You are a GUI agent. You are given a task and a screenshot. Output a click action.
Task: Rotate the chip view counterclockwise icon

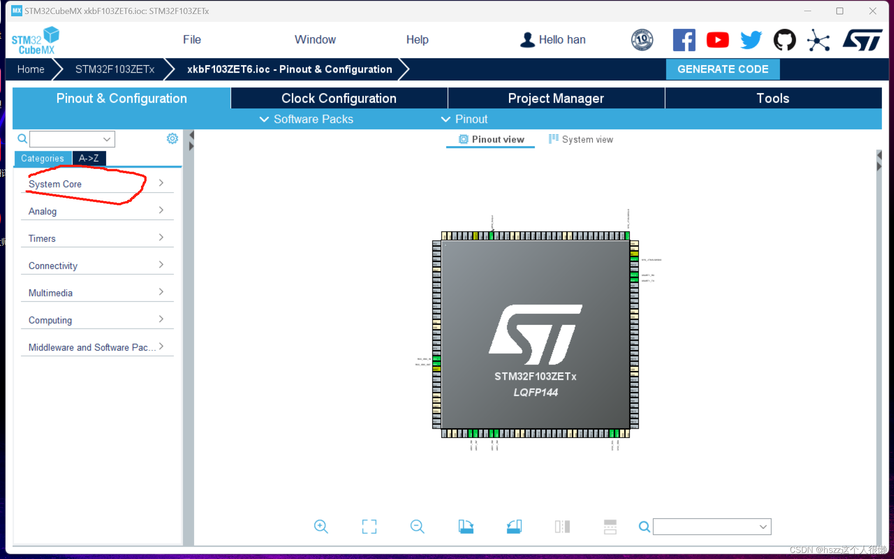point(514,526)
